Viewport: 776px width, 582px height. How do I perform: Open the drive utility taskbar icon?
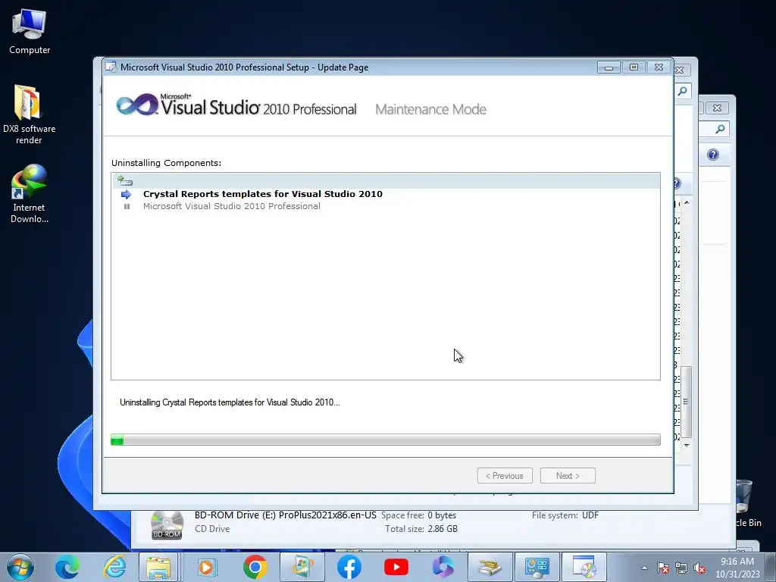[490, 567]
